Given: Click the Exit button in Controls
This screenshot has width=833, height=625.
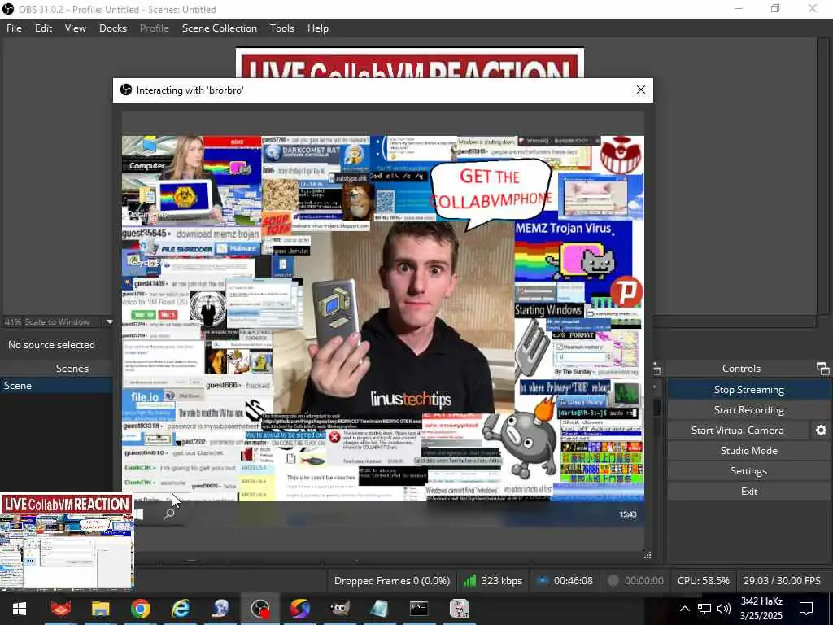Looking at the screenshot, I should click(748, 491).
